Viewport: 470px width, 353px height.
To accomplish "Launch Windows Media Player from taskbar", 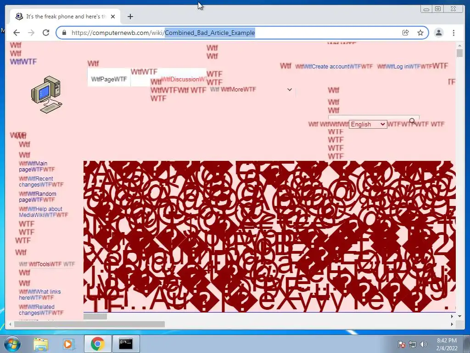I will point(69,344).
